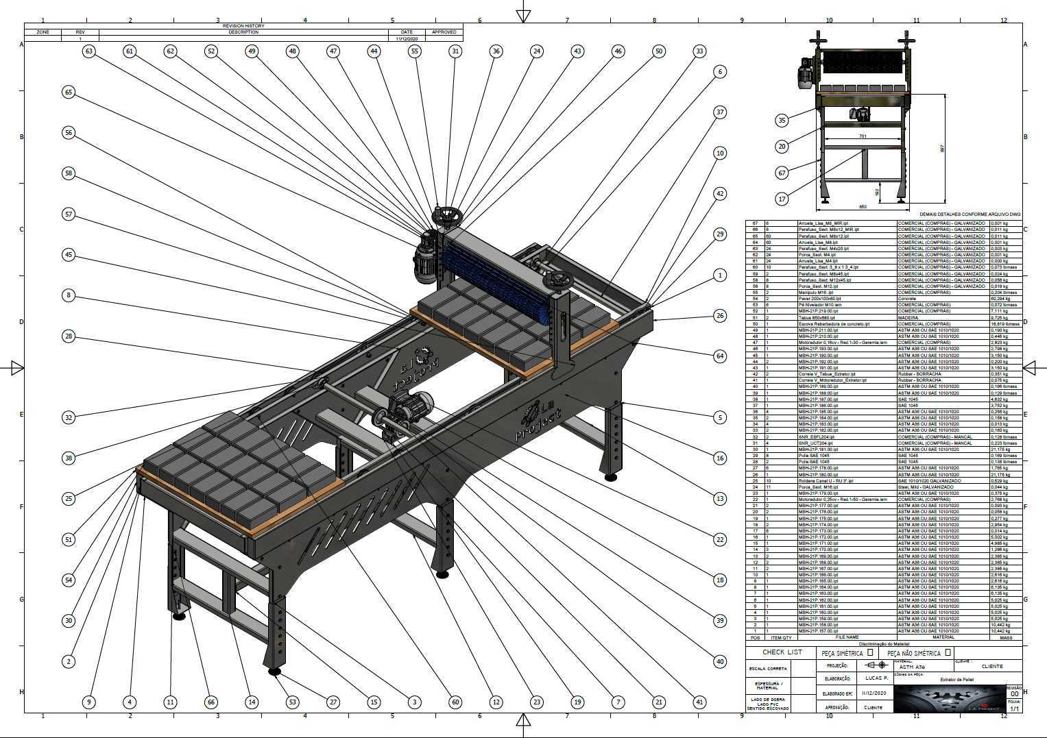Select 'Manipulo M16 .ipt' entry
1047x738 pixels.
(816, 293)
